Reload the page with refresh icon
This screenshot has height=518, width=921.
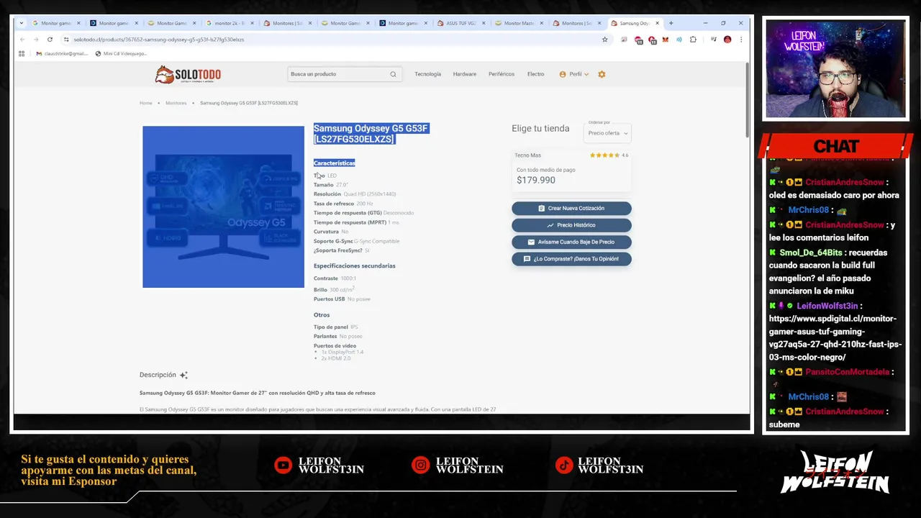tap(50, 40)
